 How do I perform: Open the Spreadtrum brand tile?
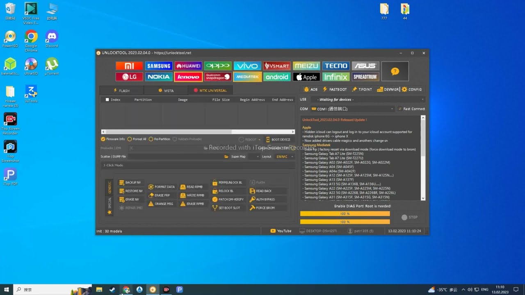(x=365, y=77)
